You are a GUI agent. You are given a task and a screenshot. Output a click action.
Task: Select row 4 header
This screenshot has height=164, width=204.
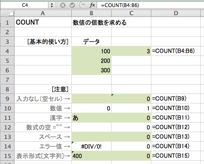coord(7,51)
